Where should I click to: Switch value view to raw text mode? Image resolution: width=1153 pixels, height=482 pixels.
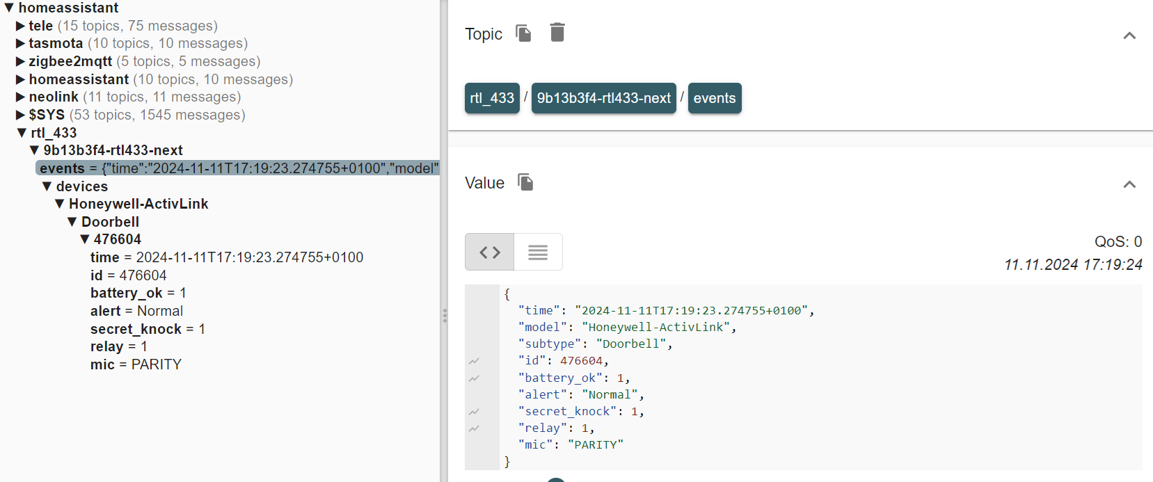coord(538,252)
